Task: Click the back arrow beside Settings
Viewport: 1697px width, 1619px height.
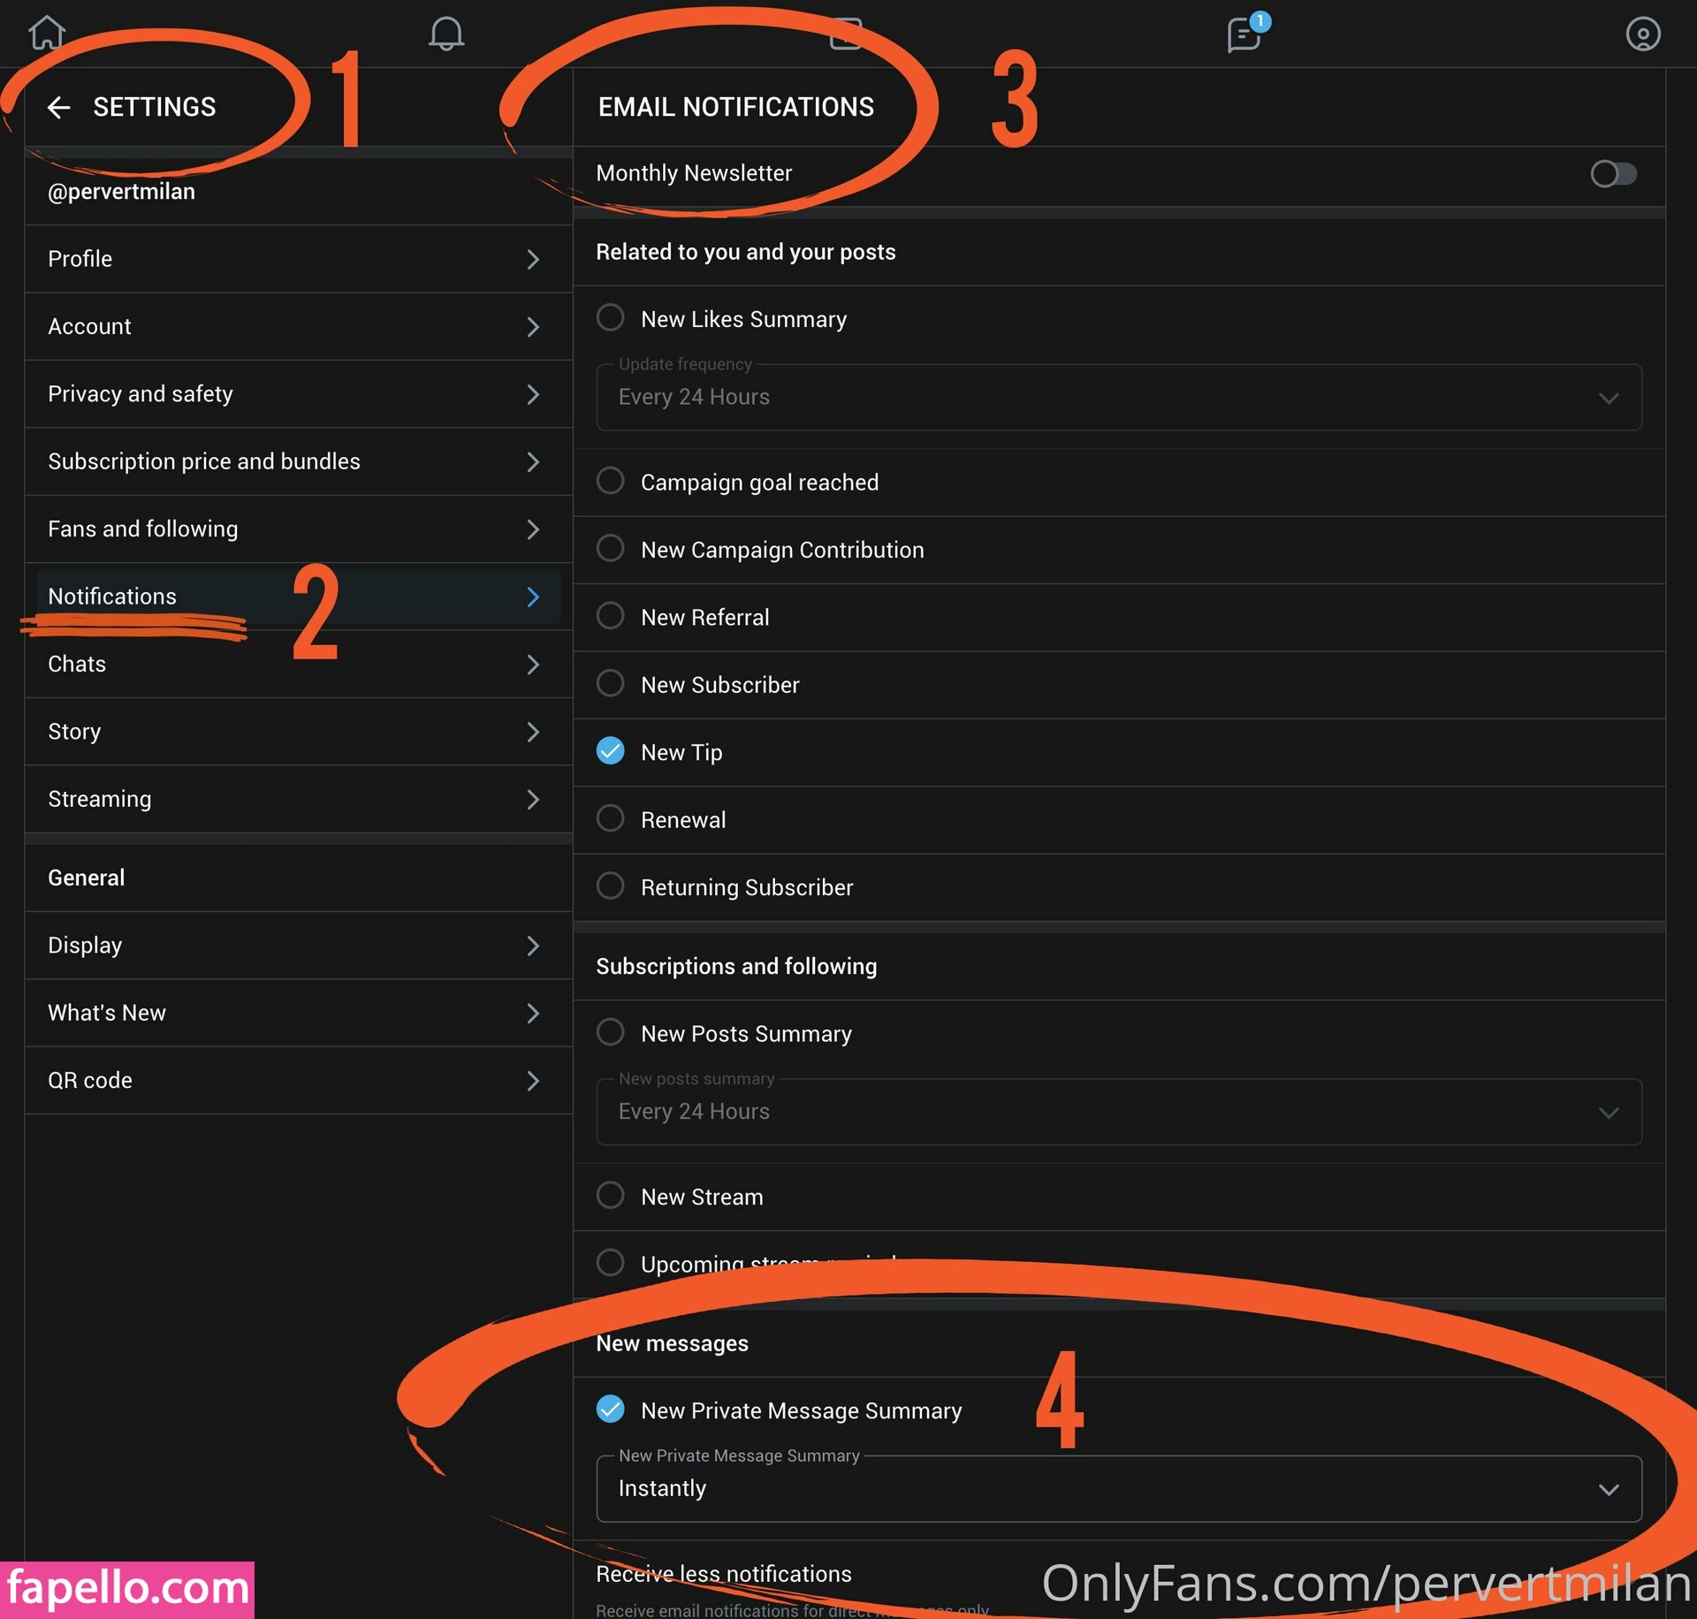Action: click(58, 107)
